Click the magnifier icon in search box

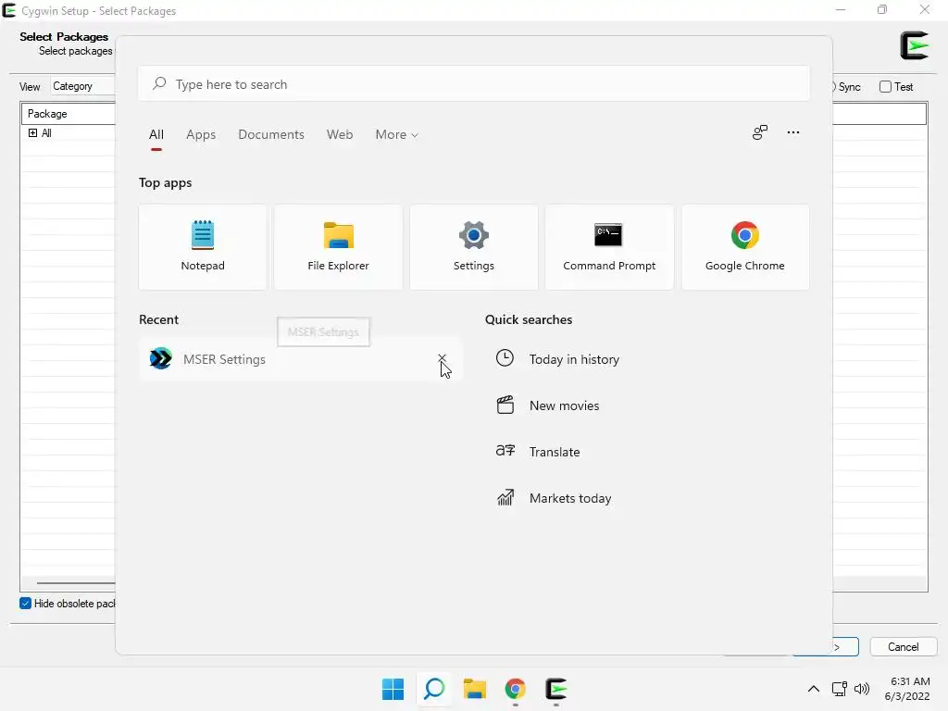pyautogui.click(x=159, y=83)
